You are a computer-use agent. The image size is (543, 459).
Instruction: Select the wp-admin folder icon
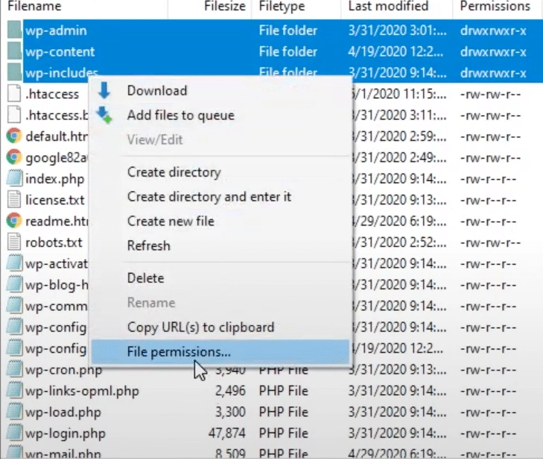(x=14, y=30)
